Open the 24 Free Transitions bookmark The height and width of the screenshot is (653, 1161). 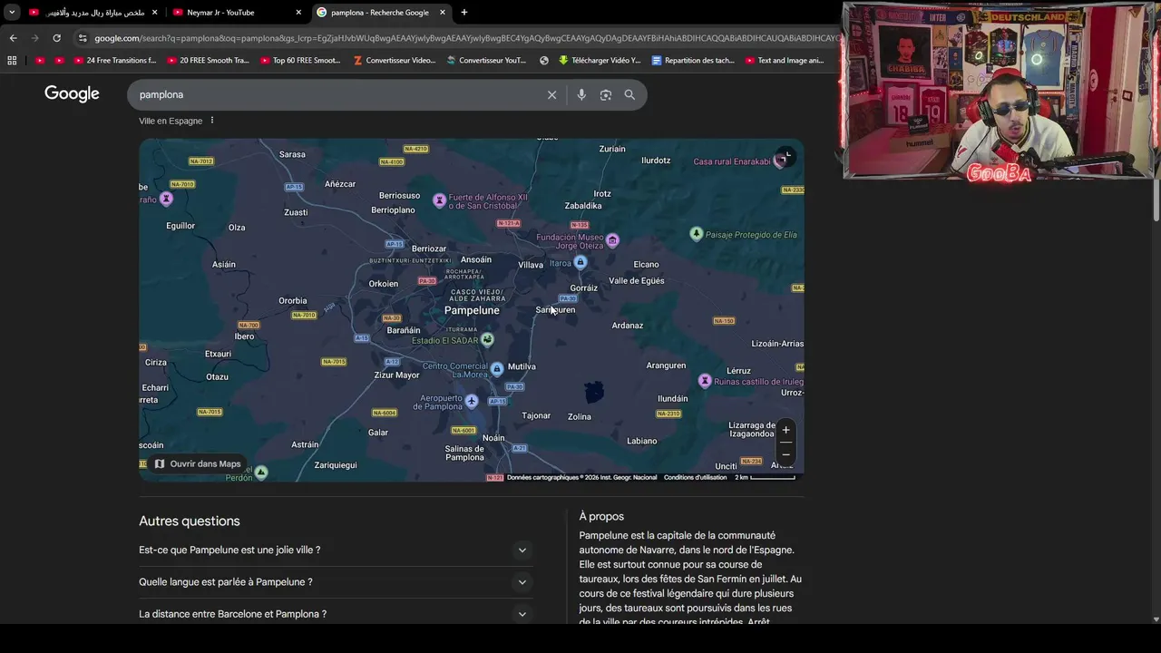(113, 61)
